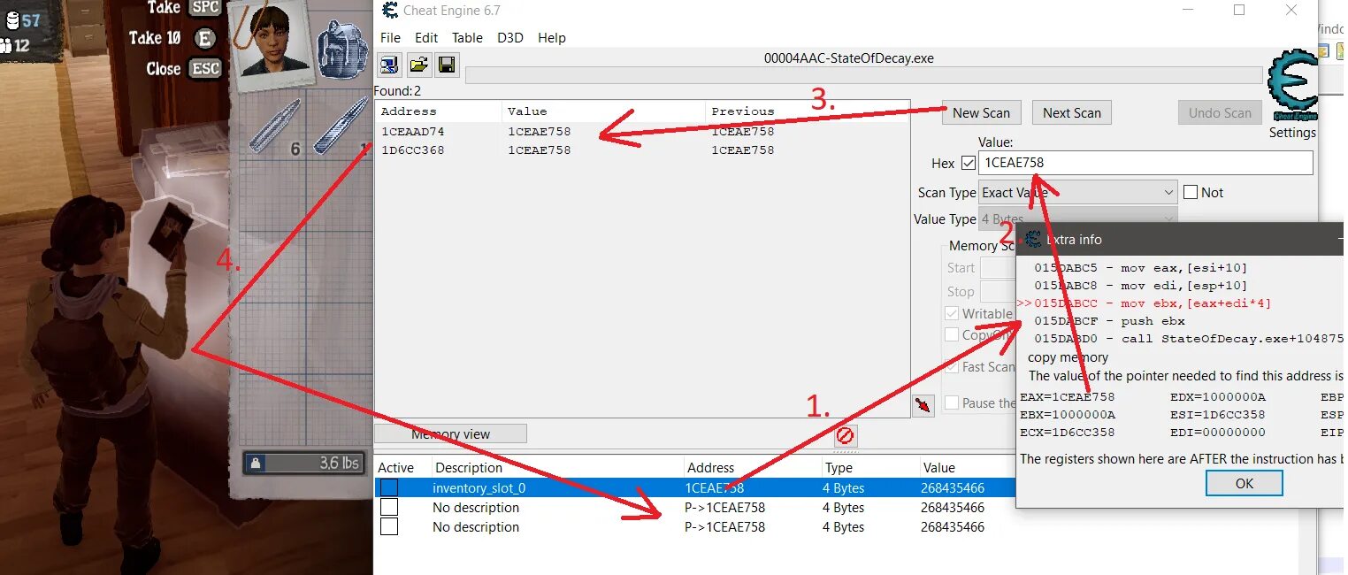This screenshot has width=1348, height=575.
Task: Click the ESC key icon next to Close
Action: point(203,69)
